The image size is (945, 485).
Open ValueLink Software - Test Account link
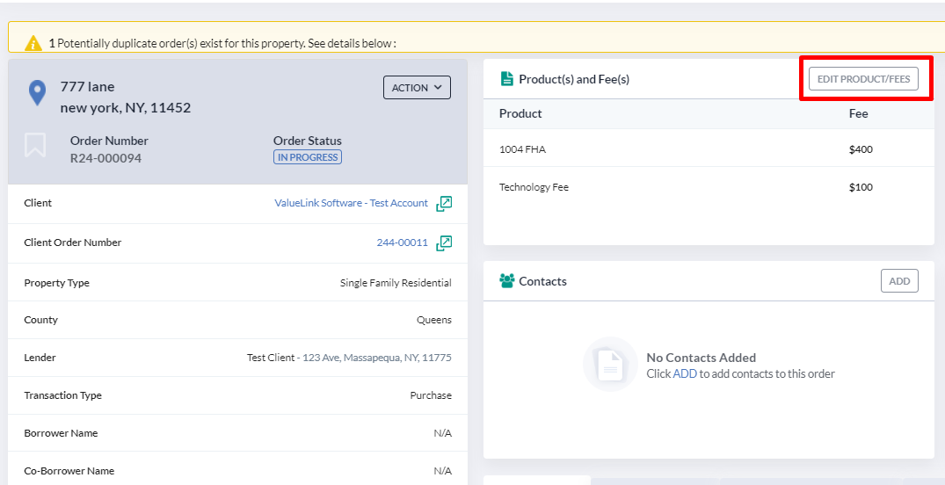coord(352,203)
